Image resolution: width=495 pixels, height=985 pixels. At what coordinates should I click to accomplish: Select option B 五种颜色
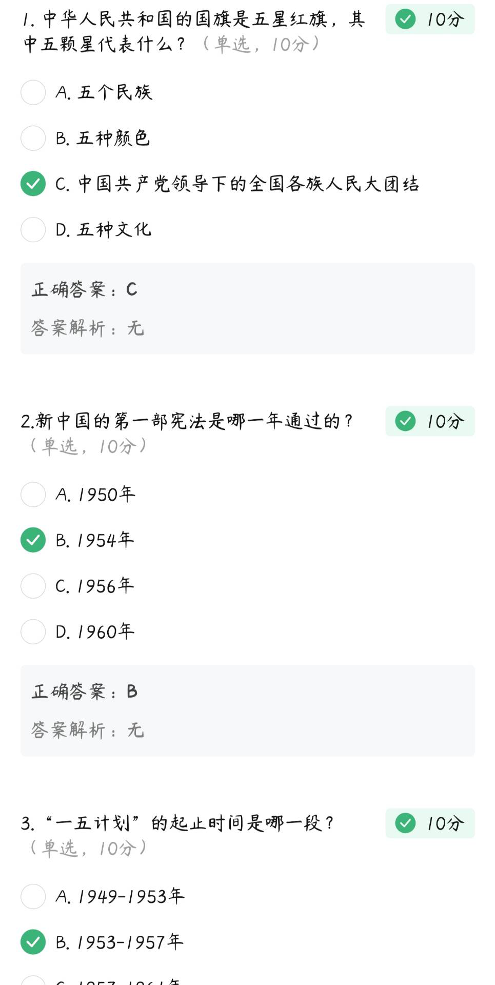point(33,138)
